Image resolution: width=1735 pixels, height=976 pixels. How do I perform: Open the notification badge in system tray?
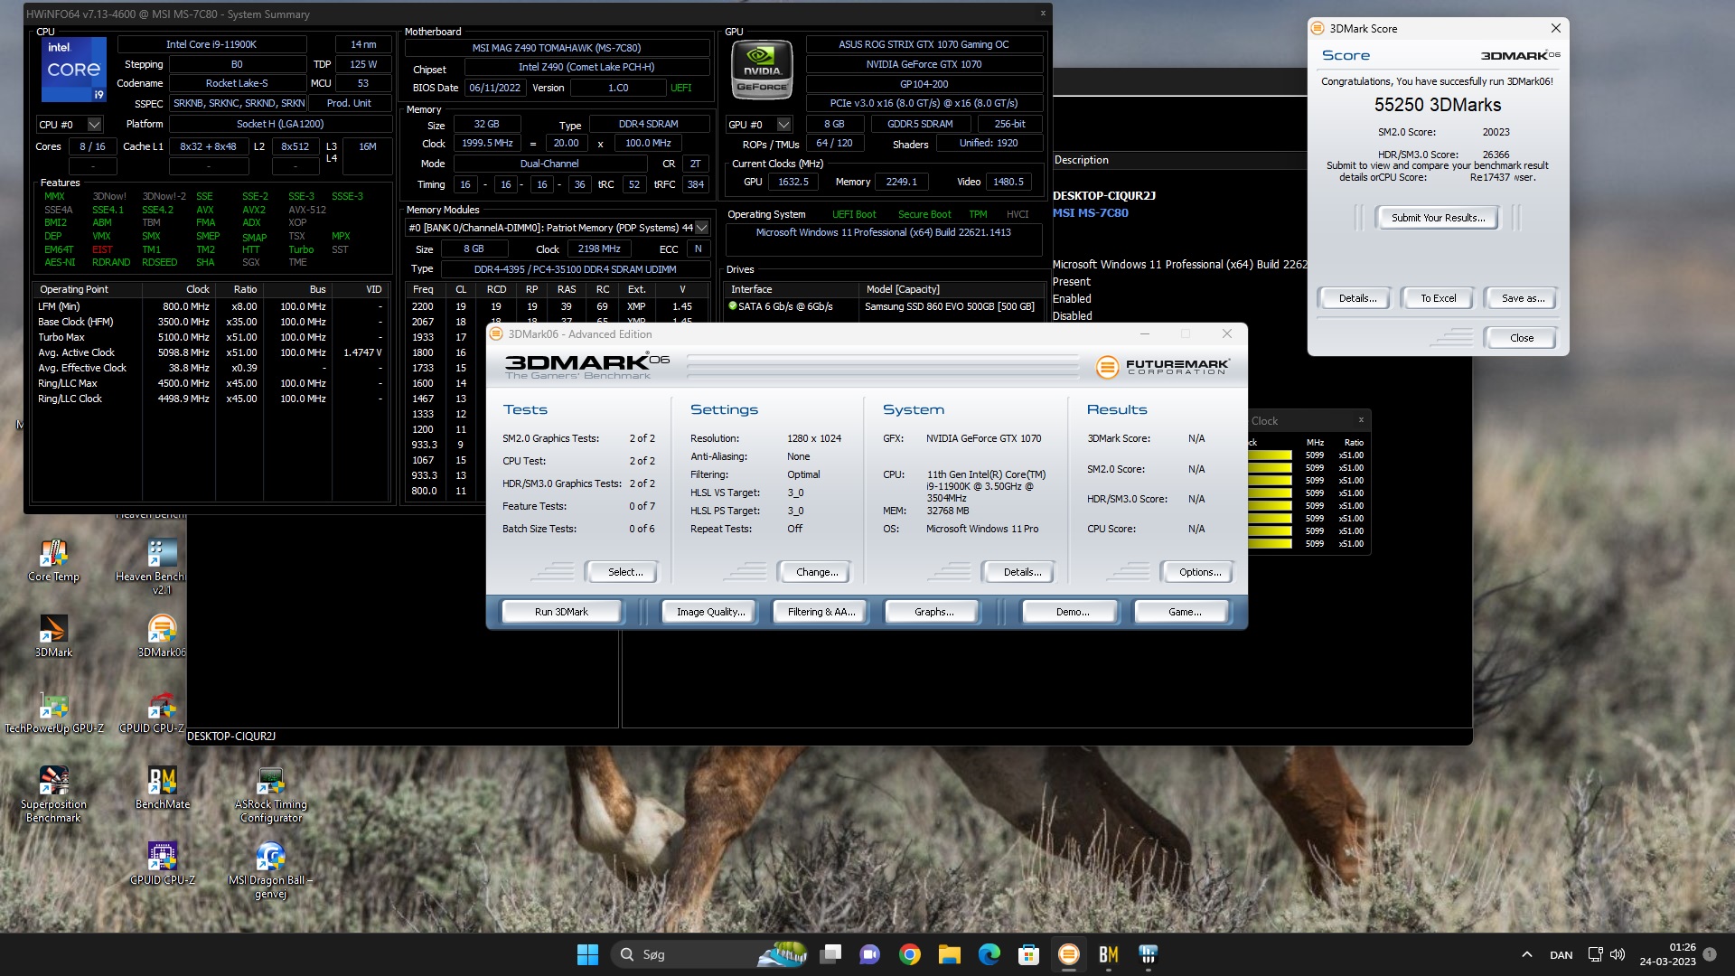[1710, 954]
